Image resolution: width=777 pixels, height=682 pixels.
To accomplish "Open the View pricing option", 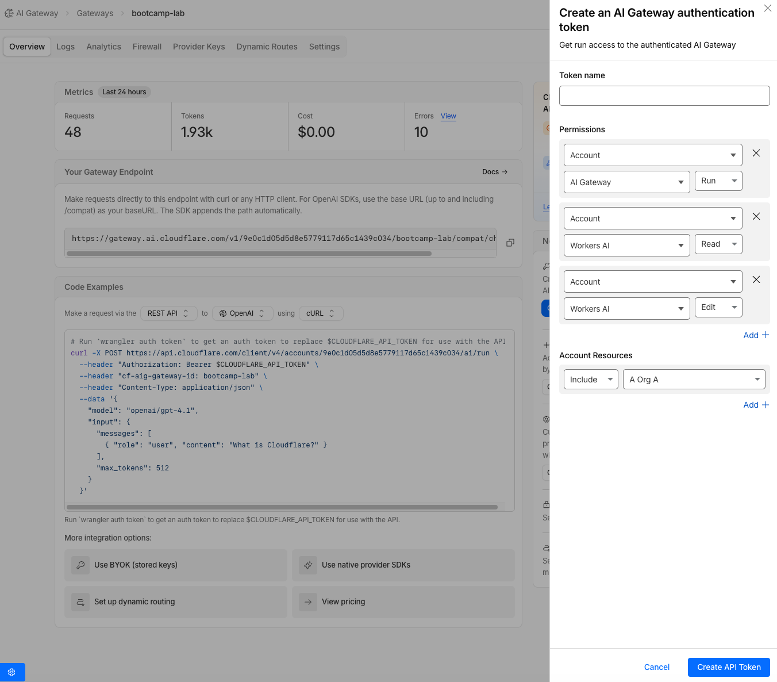I will pos(403,601).
